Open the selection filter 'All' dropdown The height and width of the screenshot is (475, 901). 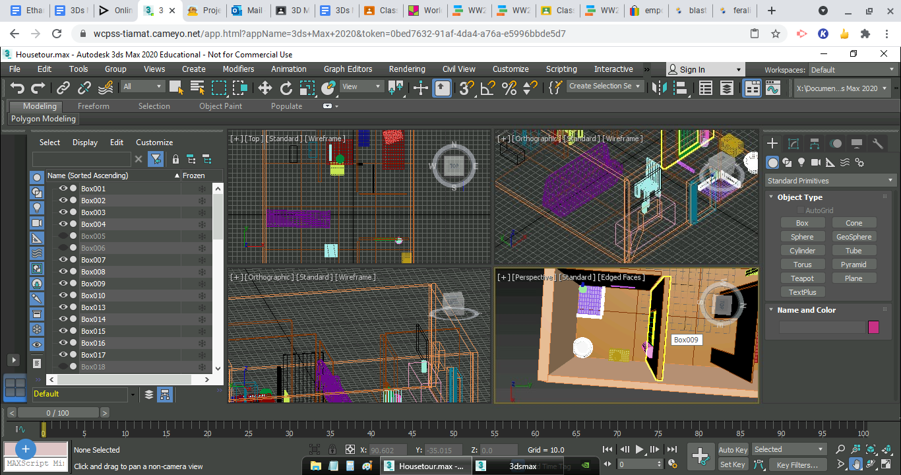142,86
